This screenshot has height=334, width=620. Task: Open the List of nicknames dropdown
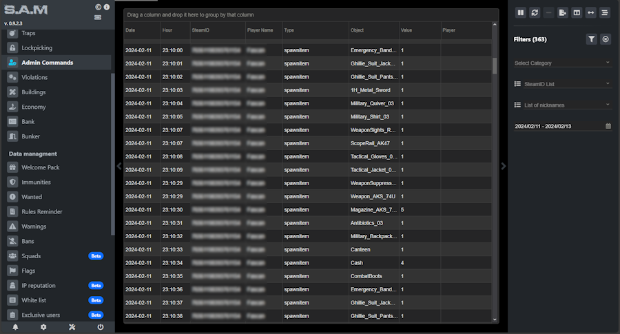[562, 105]
